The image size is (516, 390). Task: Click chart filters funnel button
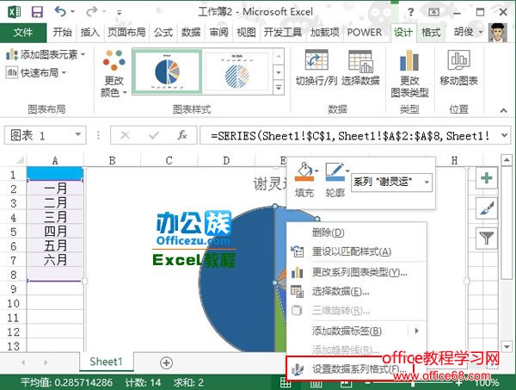pyautogui.click(x=486, y=238)
